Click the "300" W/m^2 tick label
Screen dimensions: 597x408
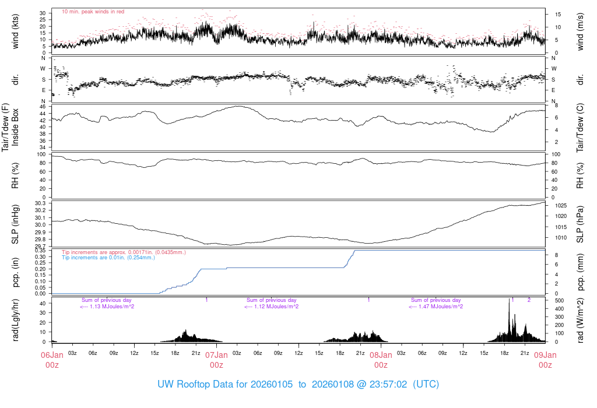[559, 317]
